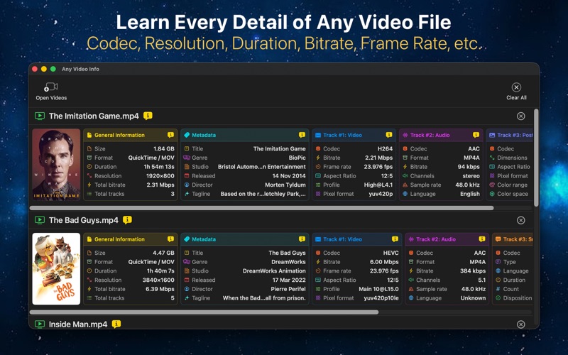Select the Morten Tyldum director value
568x355 pixels.
[285, 185]
